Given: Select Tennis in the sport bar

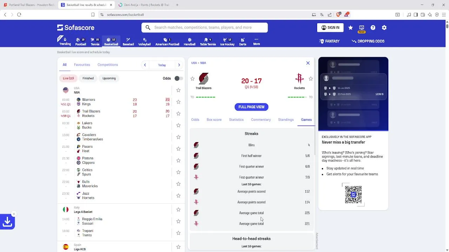Looking at the screenshot, I should tap(95, 41).
